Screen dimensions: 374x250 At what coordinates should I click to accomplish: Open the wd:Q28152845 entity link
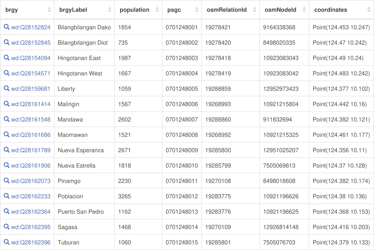pos(31,43)
